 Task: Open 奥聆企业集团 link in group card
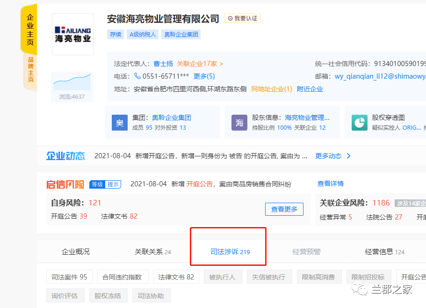172,117
